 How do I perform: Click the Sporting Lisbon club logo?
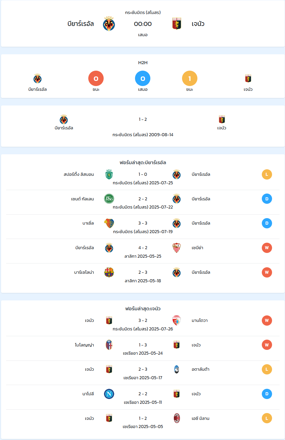click(109, 174)
